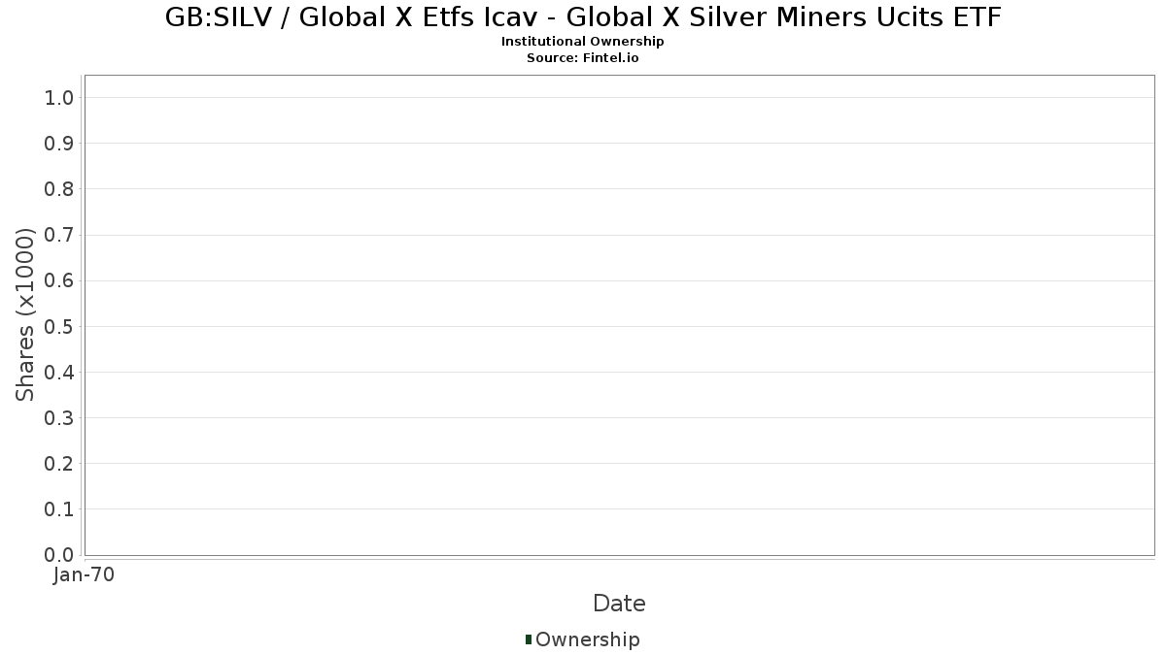Click the 0.2 y-axis tick label
This screenshot has width=1166, height=655.
pyautogui.click(x=59, y=463)
